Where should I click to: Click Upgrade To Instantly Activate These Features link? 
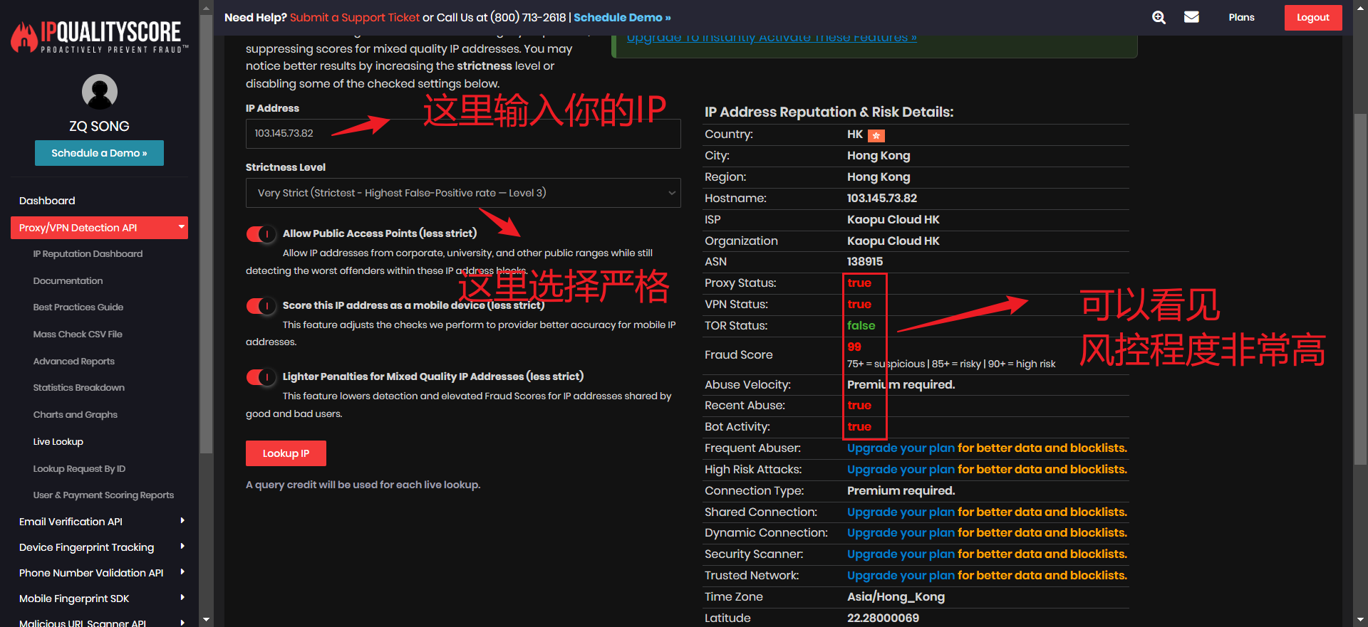(772, 38)
